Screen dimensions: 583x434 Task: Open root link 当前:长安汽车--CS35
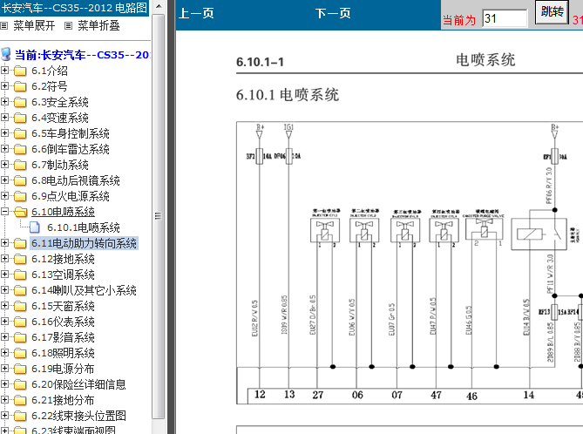[x=82, y=55]
